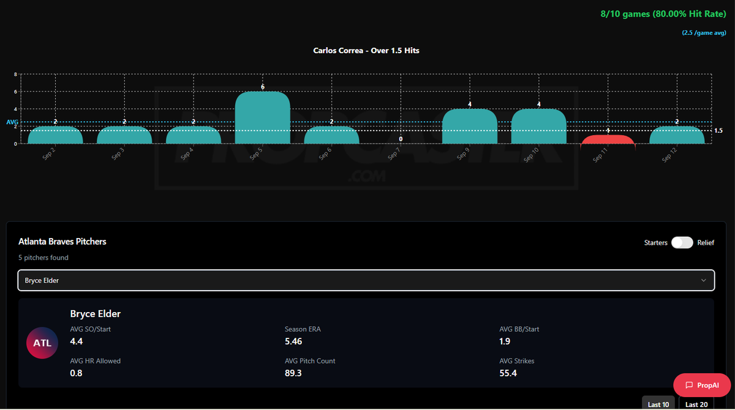Click the AVG SO/Start value 4.4

click(77, 341)
